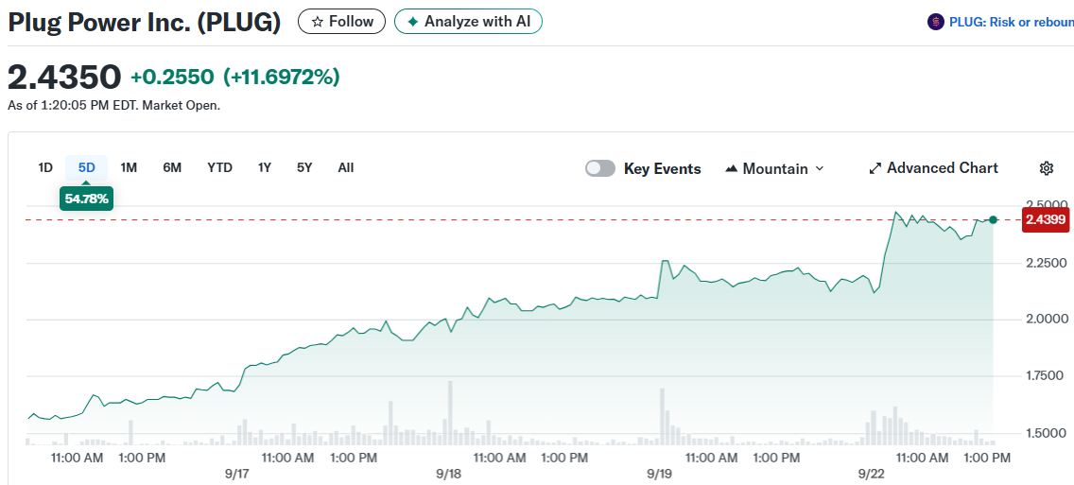Viewport: 1074px width, 485px height.
Task: Follow Plug Power stock
Action: [342, 22]
